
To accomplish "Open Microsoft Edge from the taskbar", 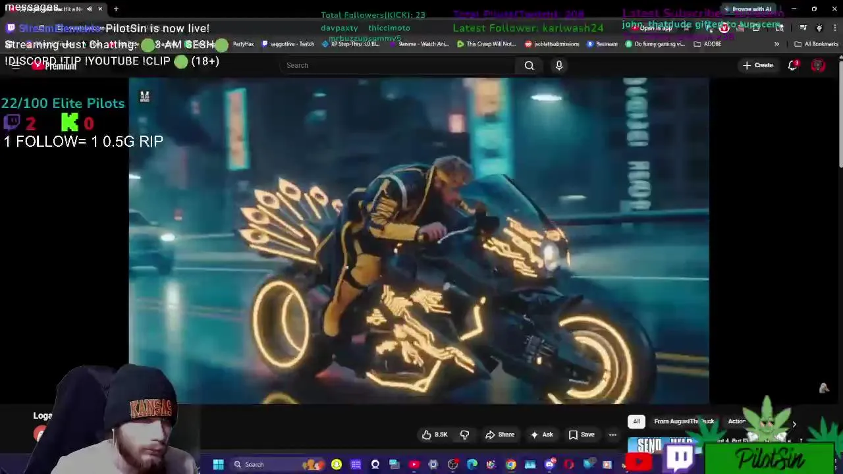I will (472, 465).
